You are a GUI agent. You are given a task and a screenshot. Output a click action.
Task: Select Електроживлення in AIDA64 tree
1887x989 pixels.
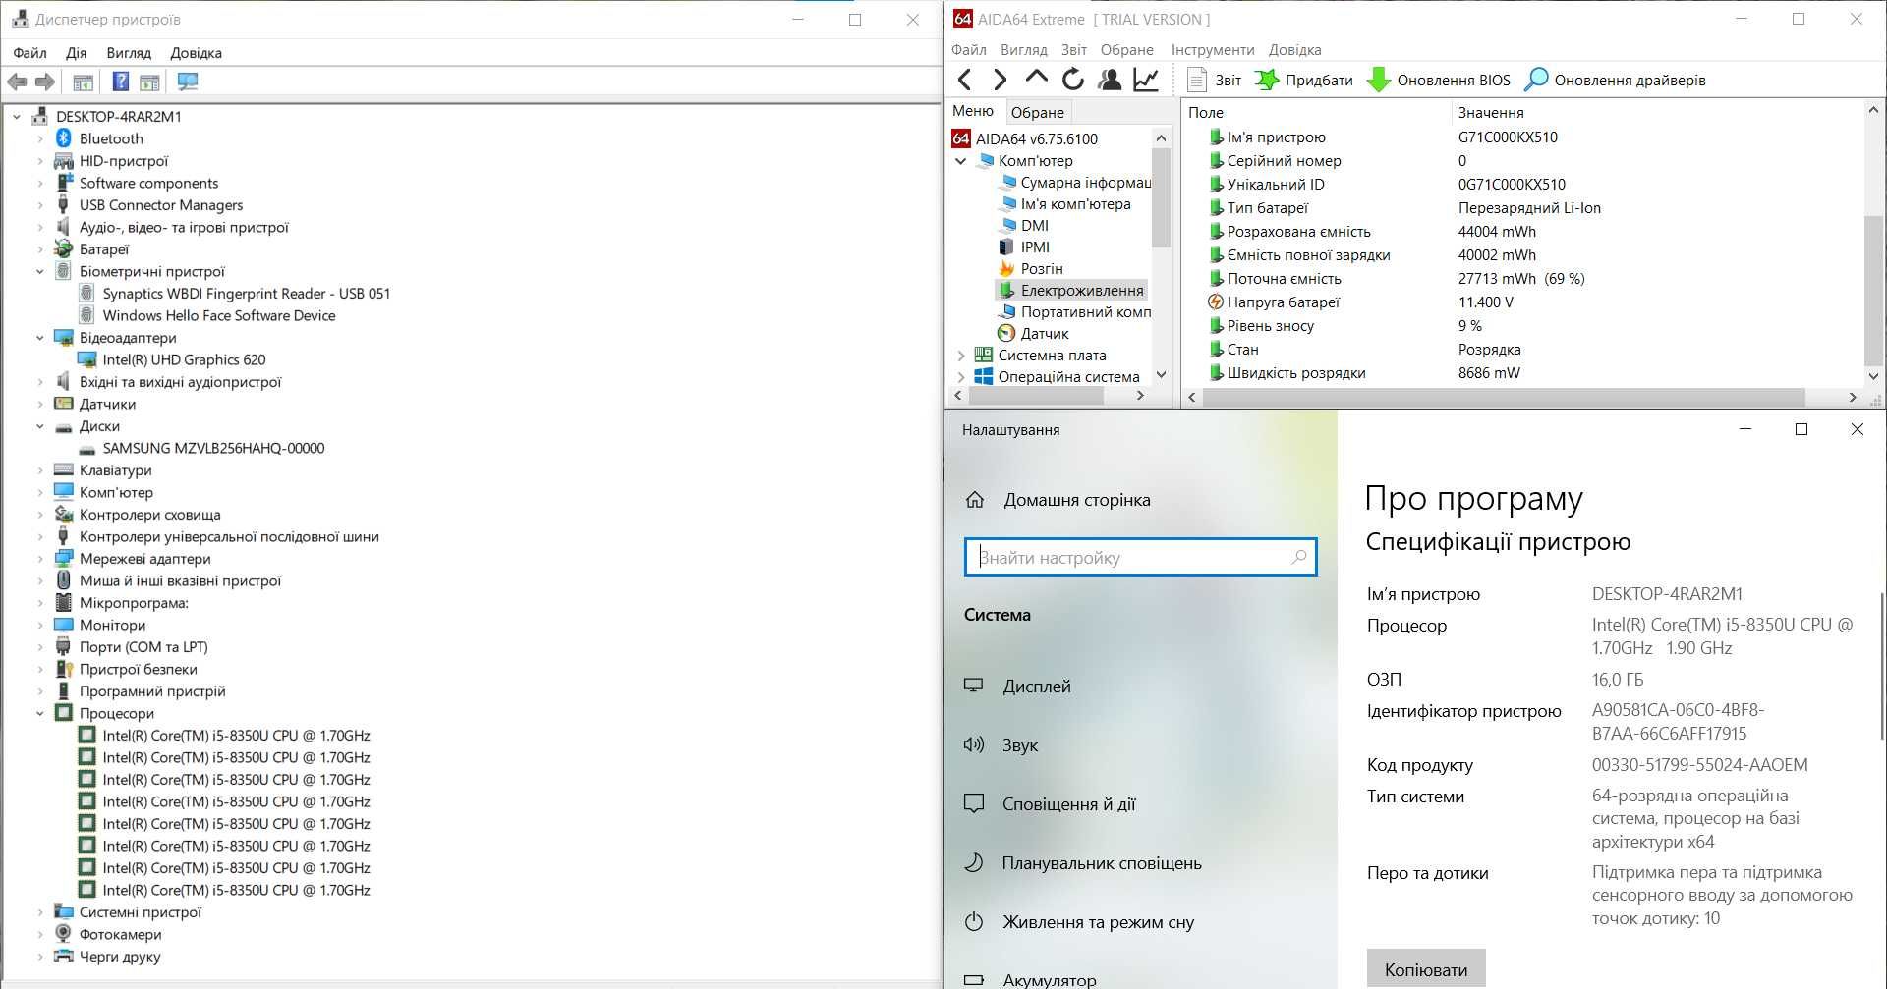tap(1081, 291)
